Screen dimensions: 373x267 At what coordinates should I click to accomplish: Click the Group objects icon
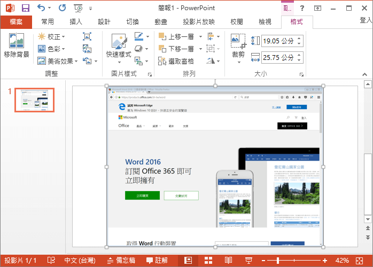[211, 49]
